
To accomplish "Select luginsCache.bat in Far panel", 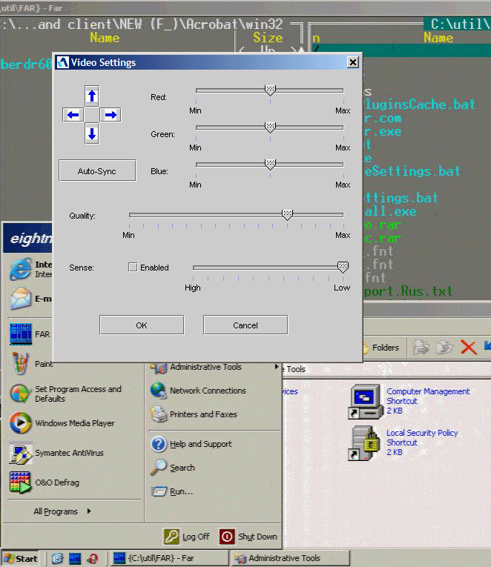I will [x=419, y=105].
